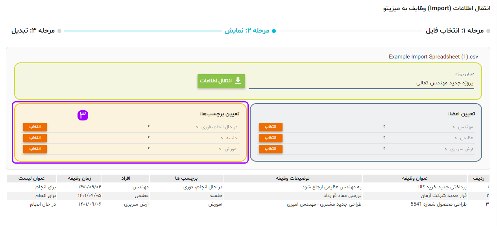
Task: Focus the 'عنوان پروژه' project title field
Action: (362, 83)
